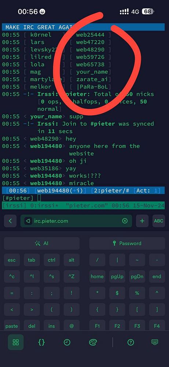Add a new connection with plus
Viewport: 169px width, 367px height.
142,221
